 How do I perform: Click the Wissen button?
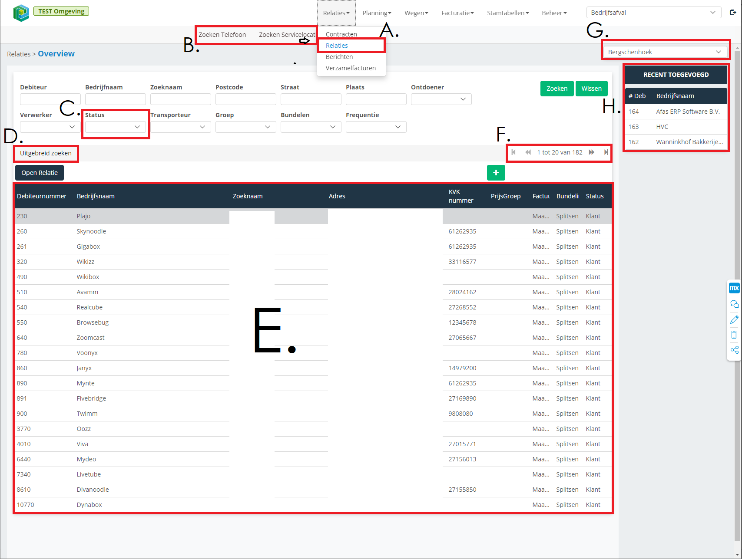pos(592,89)
